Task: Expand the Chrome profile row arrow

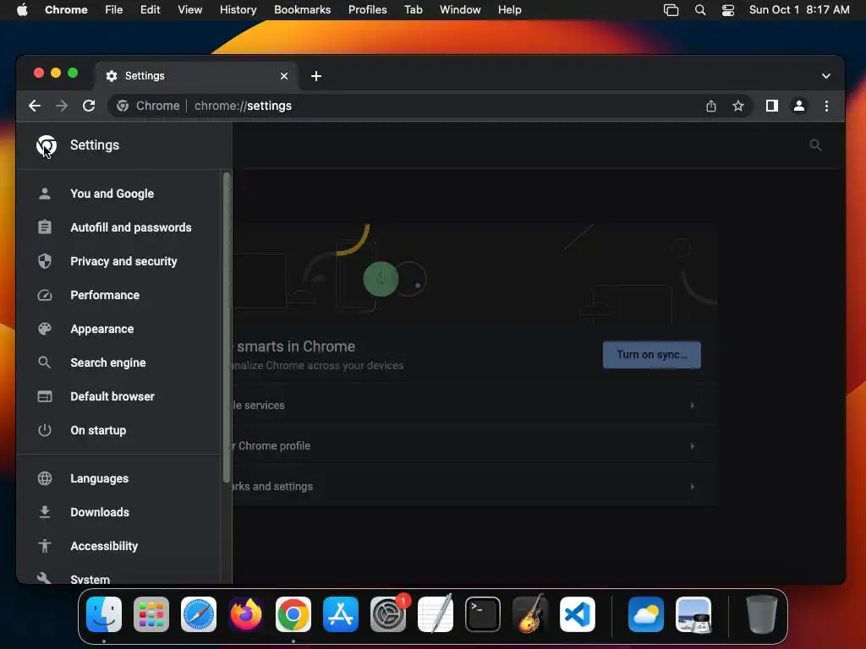Action: 692,446
